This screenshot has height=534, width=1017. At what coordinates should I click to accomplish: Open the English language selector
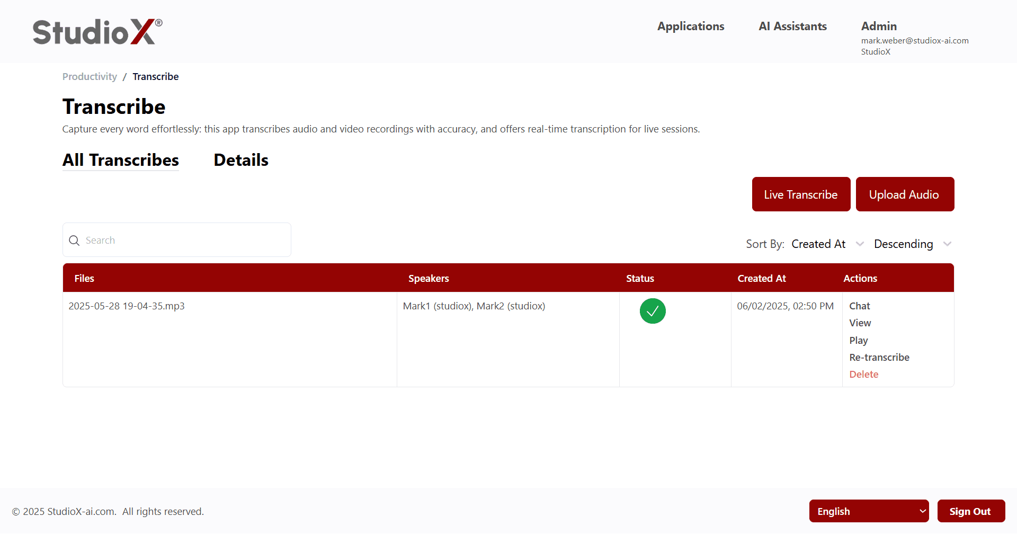[869, 511]
